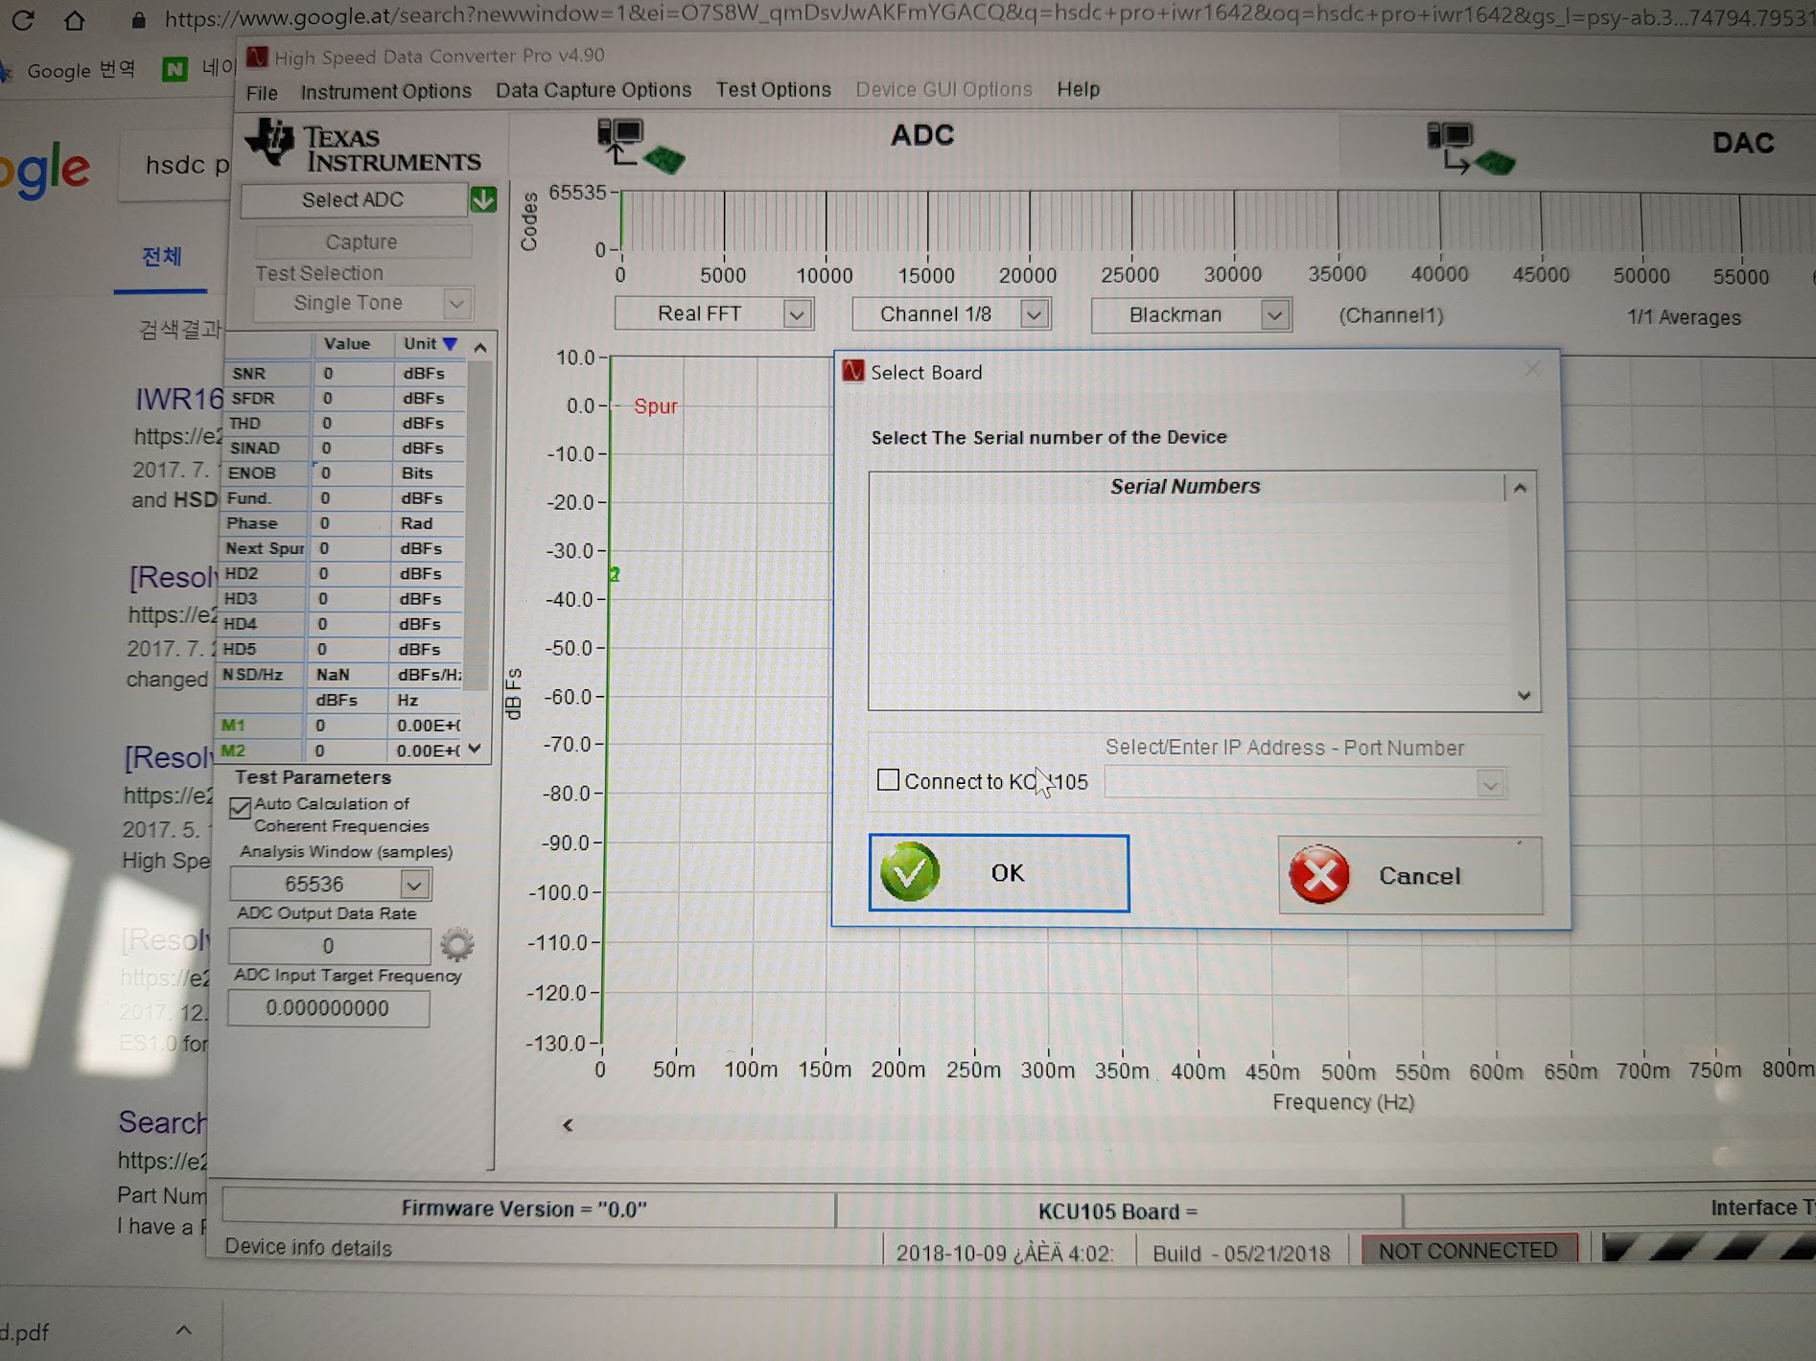Click the browser home icon
The width and height of the screenshot is (1816, 1361).
[74, 19]
